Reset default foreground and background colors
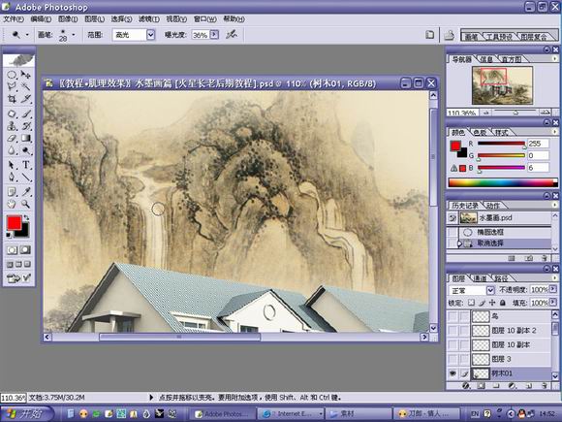Viewport: 562px width, 422px height. tap(9, 235)
